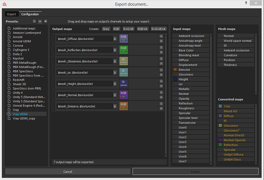Click the $ button on Normal output row
The height and width of the screenshot is (180, 264).
tap(115, 95)
